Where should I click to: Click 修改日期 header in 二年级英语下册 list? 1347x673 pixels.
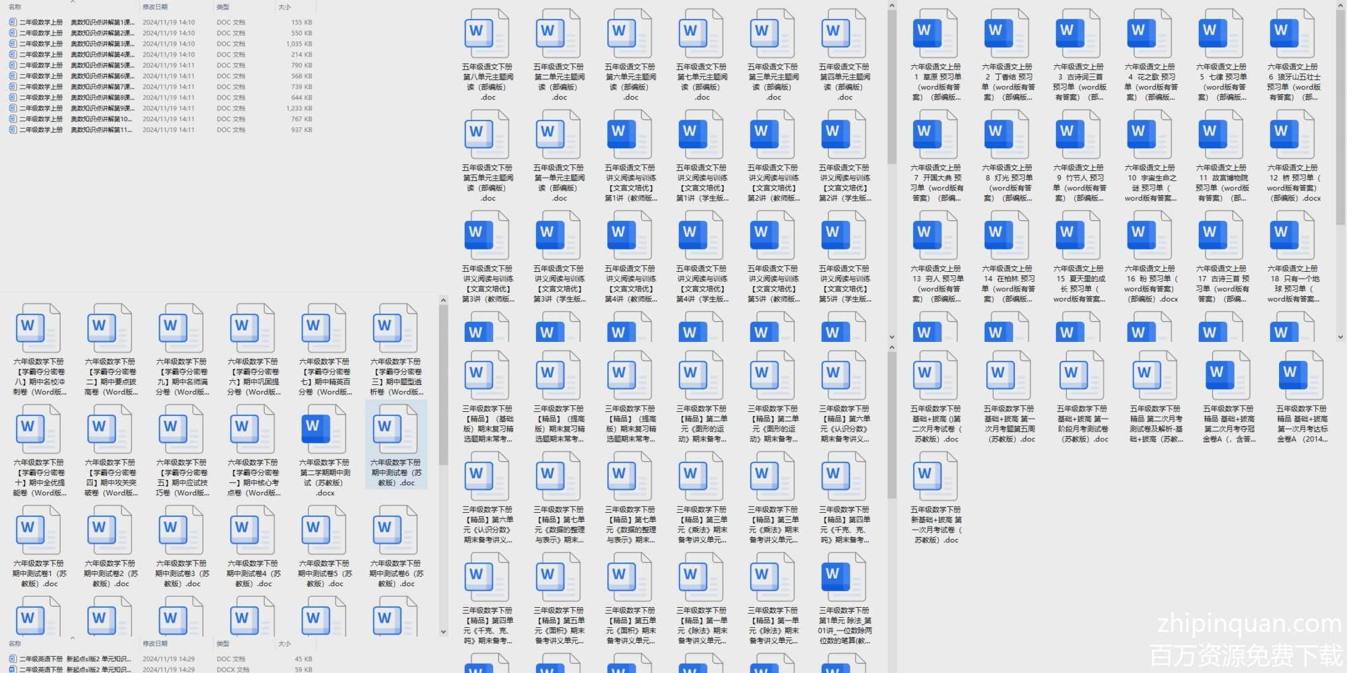[x=155, y=644]
